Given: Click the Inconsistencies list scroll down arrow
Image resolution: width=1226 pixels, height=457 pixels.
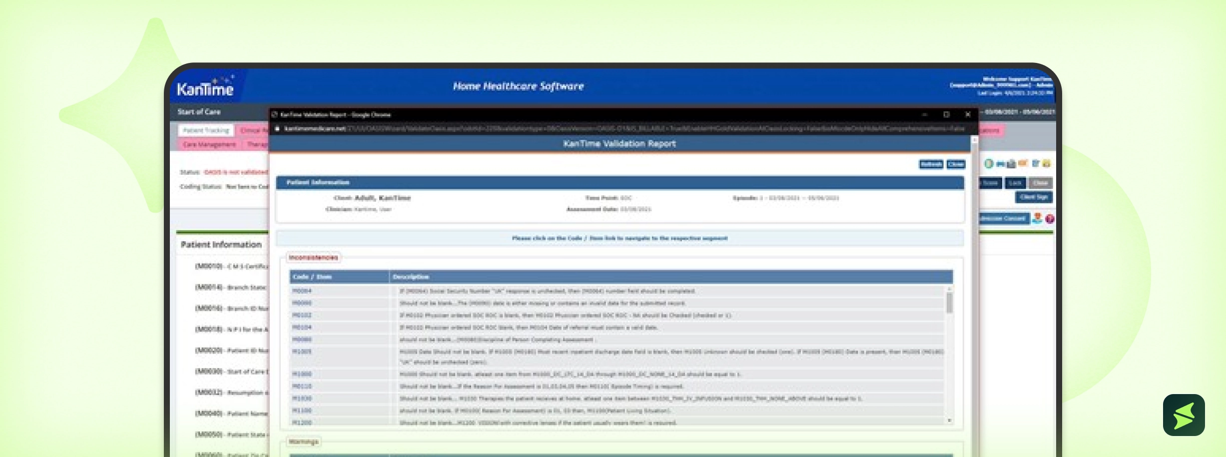Looking at the screenshot, I should coord(949,421).
